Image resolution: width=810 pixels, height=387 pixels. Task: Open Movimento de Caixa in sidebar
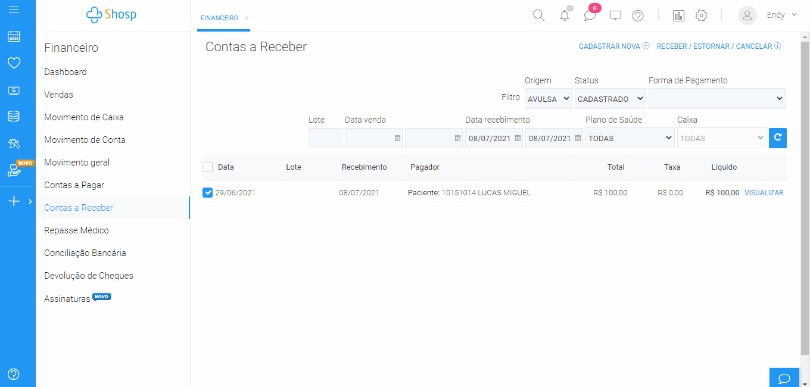pyautogui.click(x=84, y=117)
